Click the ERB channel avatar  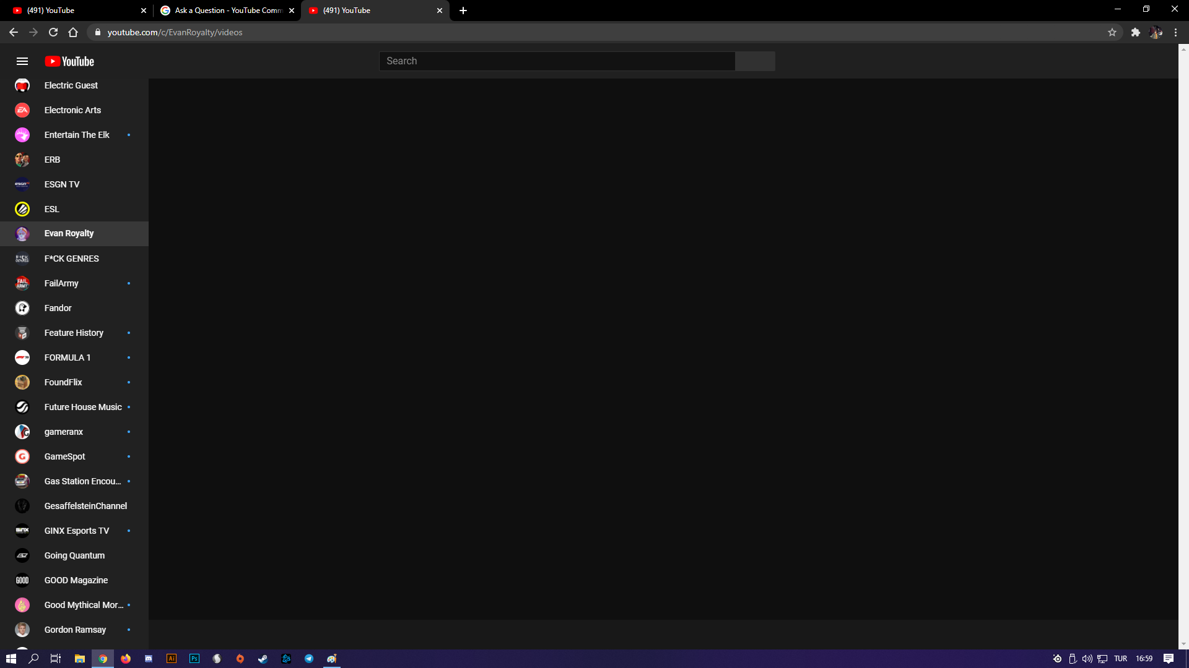tap(22, 160)
